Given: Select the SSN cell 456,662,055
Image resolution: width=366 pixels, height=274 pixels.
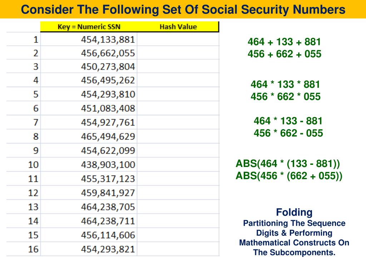Looking at the screenshot, I should (89, 53).
